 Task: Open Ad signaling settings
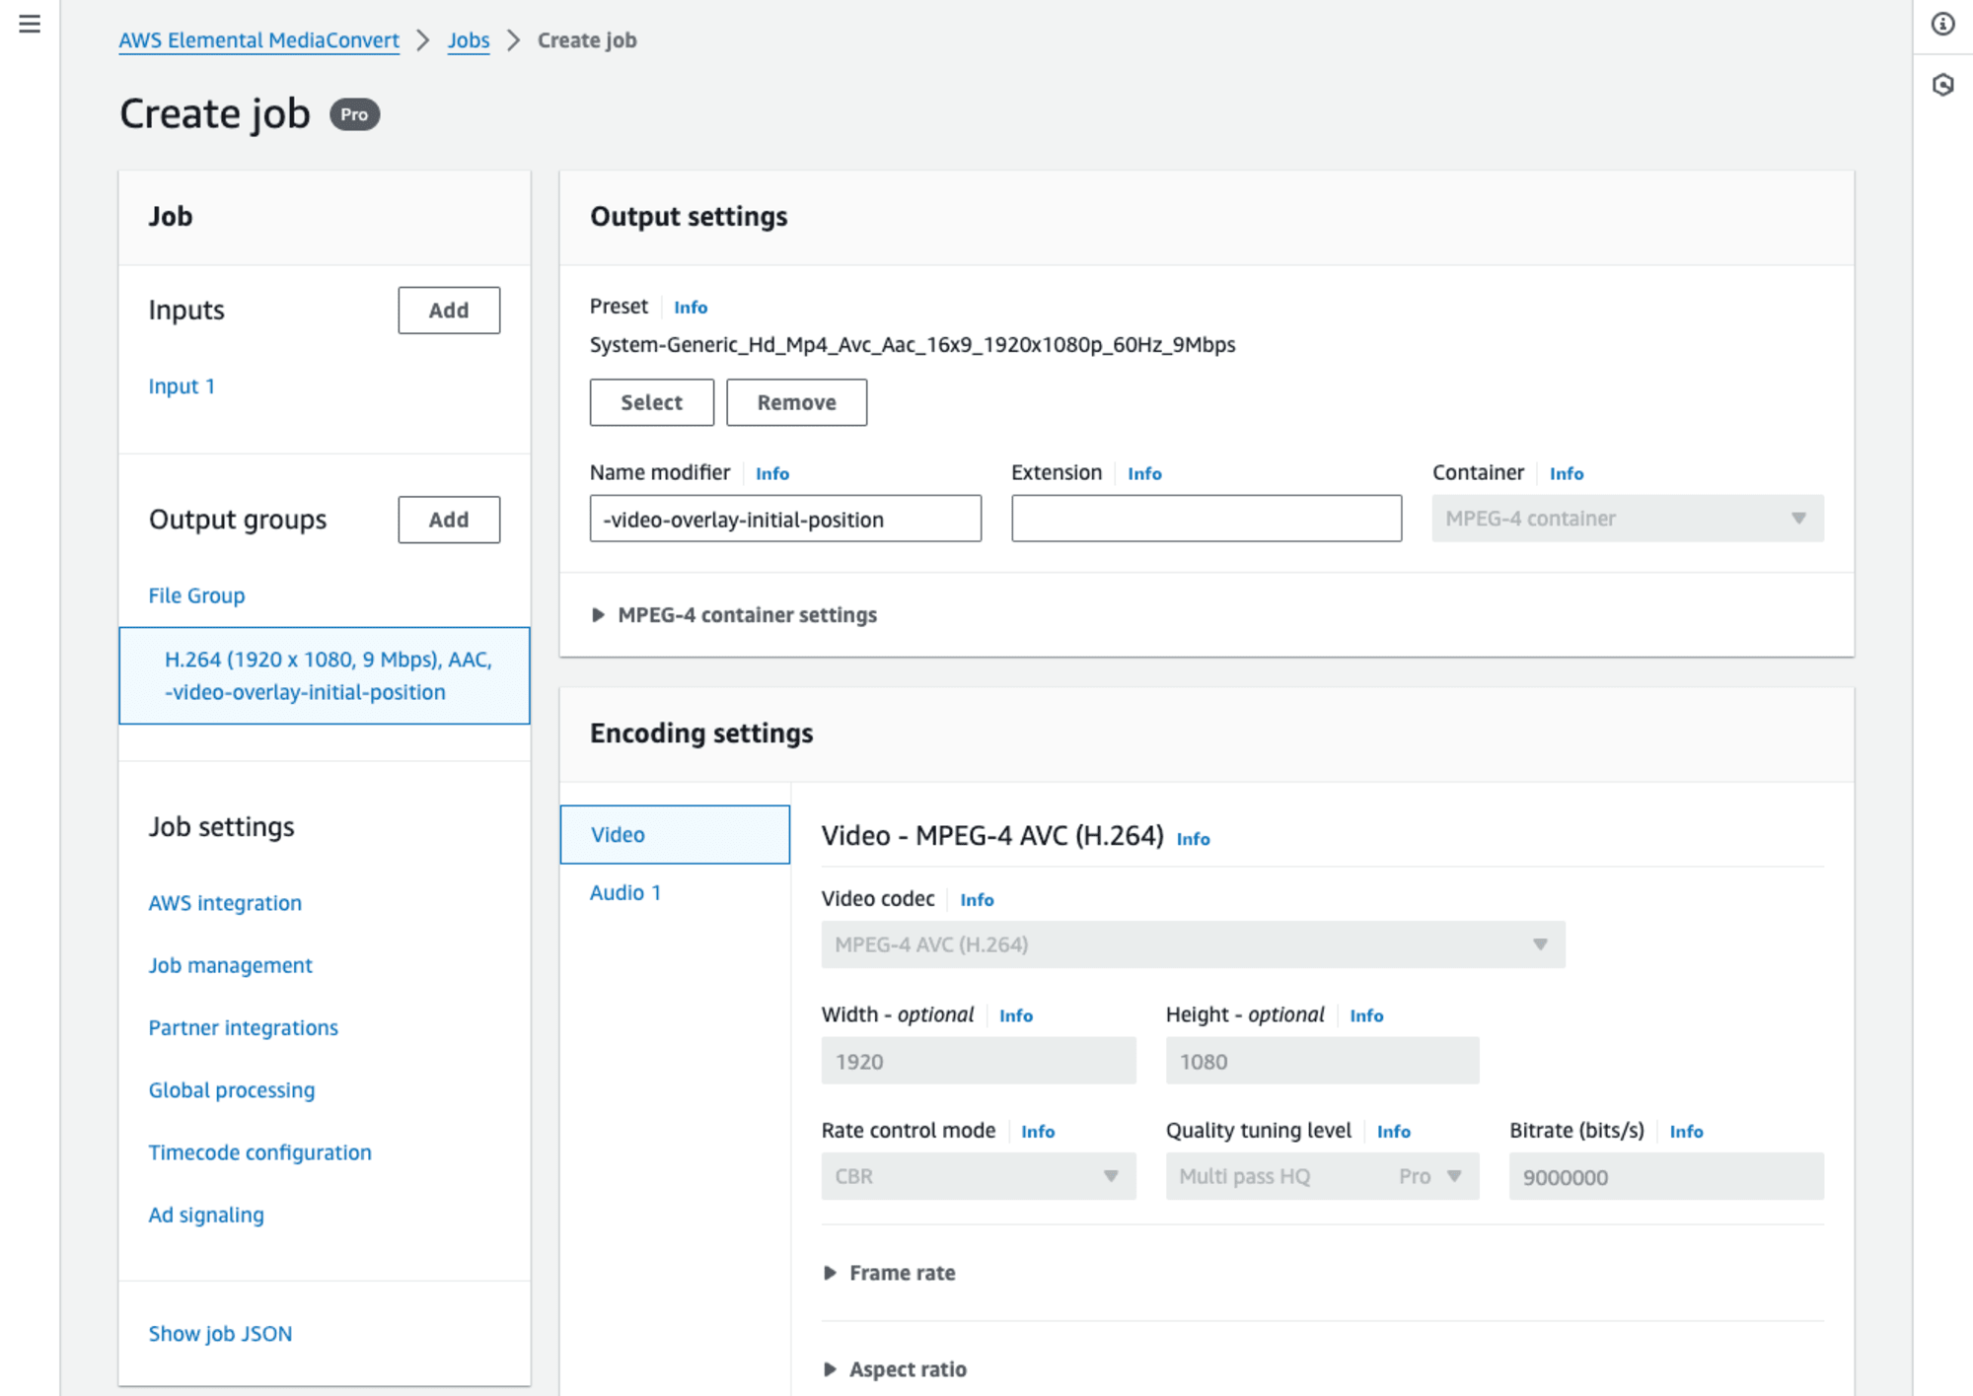pos(206,1215)
